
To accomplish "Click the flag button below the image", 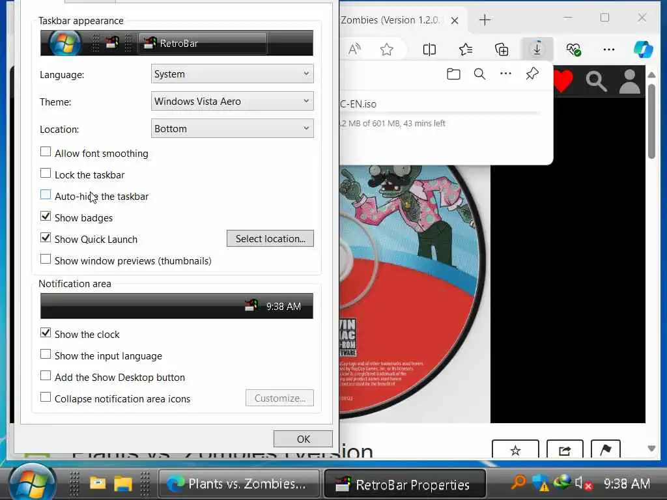I will point(605,450).
